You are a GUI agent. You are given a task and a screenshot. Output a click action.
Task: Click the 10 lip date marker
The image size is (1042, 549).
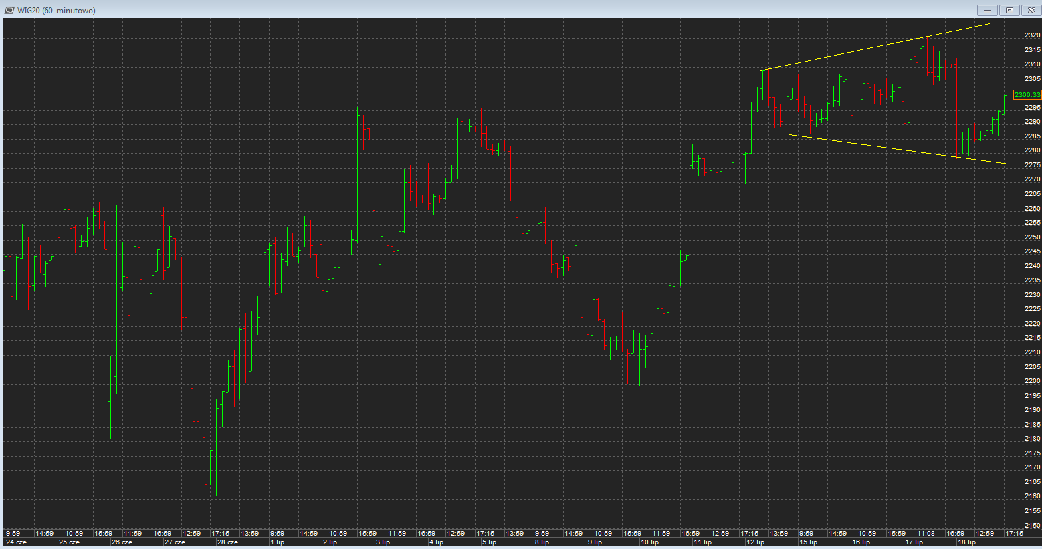[x=649, y=542]
